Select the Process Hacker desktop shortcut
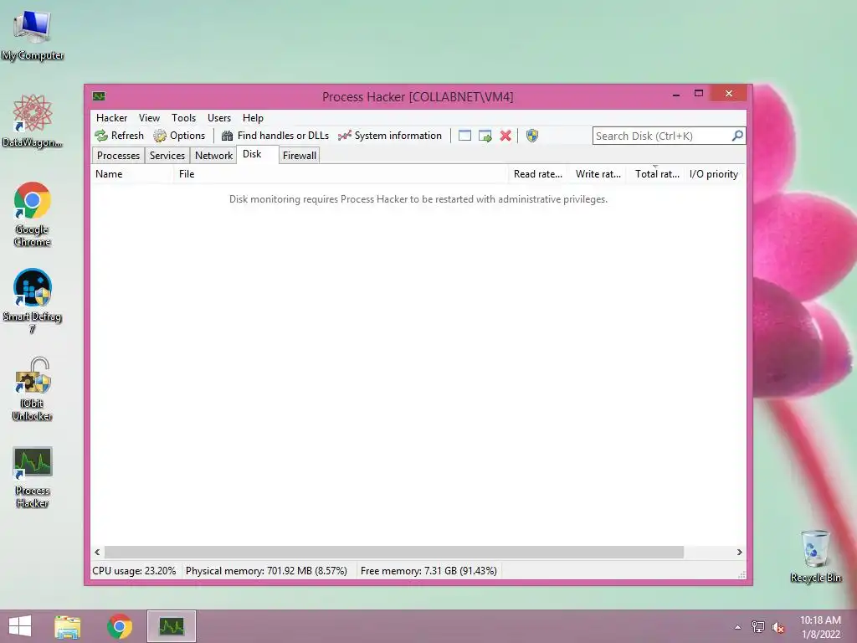The width and height of the screenshot is (857, 643). pyautogui.click(x=33, y=476)
